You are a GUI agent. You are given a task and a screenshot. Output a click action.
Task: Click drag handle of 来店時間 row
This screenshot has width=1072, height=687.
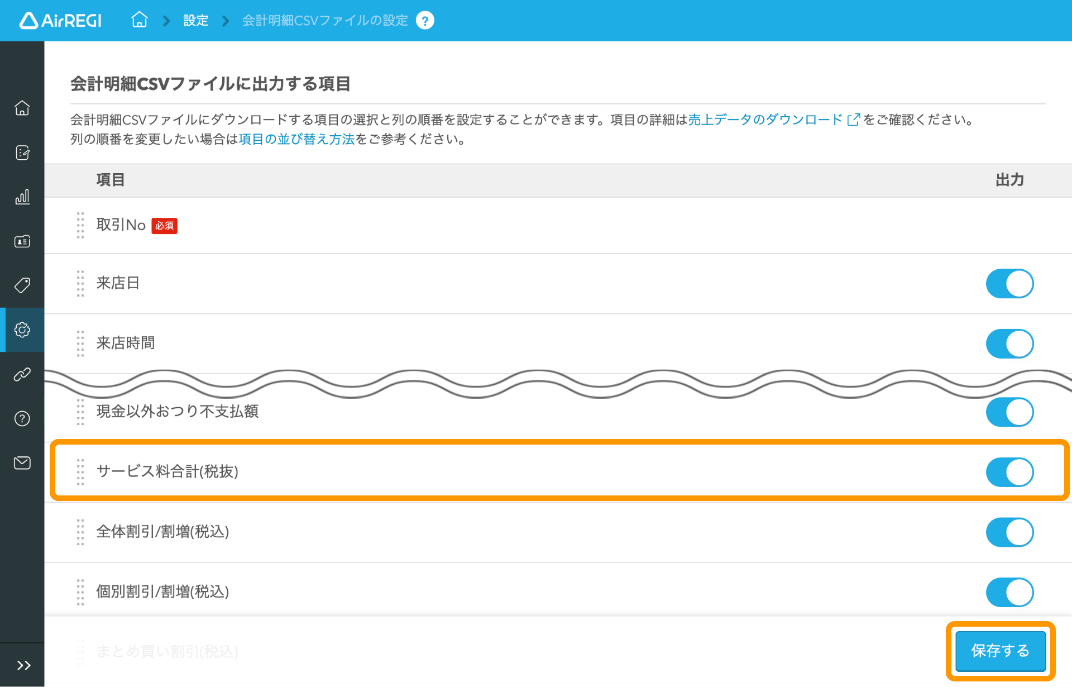80,343
